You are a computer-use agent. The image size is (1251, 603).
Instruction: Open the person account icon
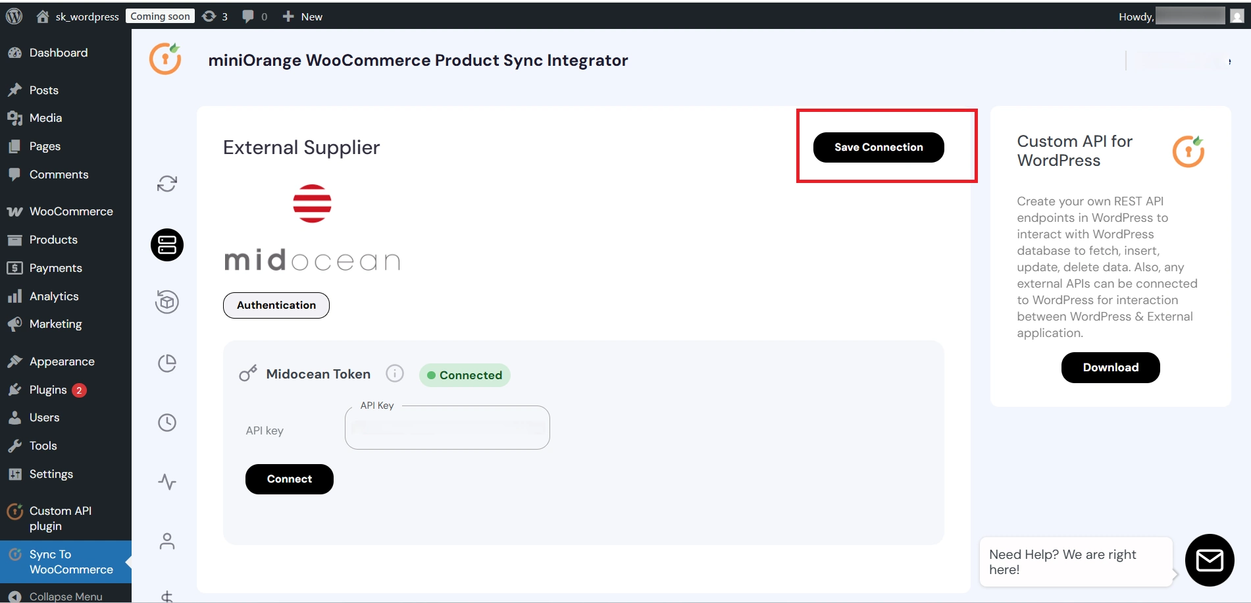(167, 541)
